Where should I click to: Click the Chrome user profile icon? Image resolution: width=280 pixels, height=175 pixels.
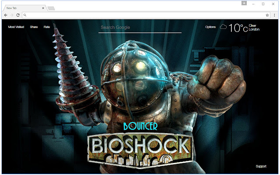[244, 3]
